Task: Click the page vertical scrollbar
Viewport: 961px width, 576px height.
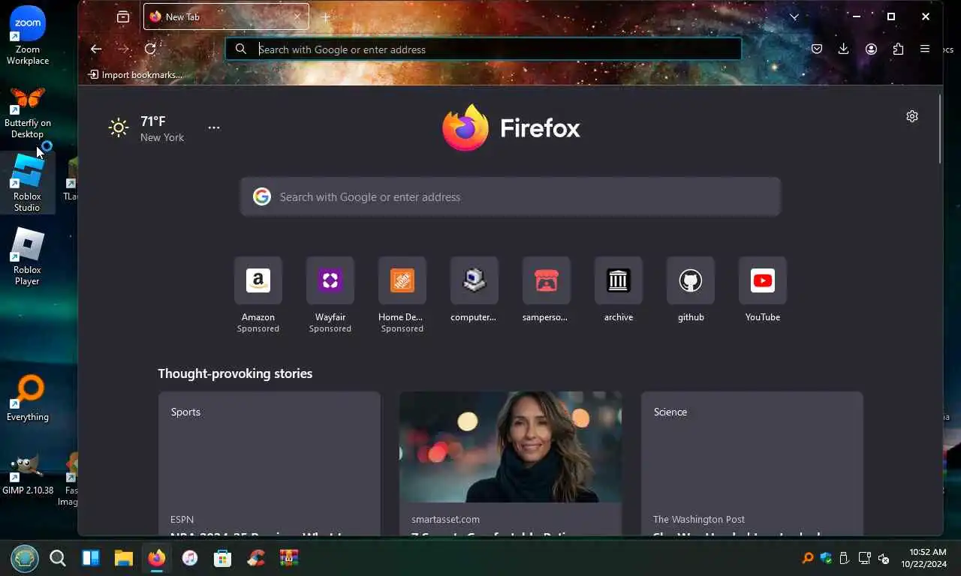Action: tap(939, 127)
